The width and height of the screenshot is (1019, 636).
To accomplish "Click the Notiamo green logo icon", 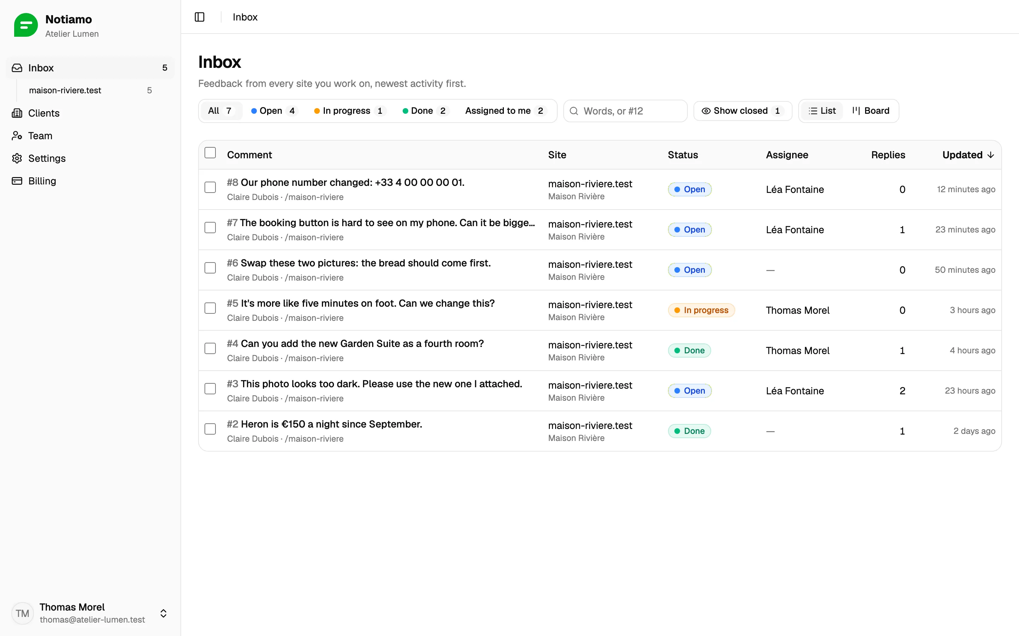I will tap(26, 25).
